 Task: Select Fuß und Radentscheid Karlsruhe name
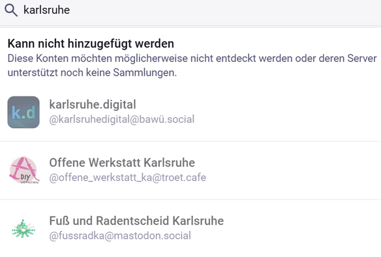tap(136, 221)
